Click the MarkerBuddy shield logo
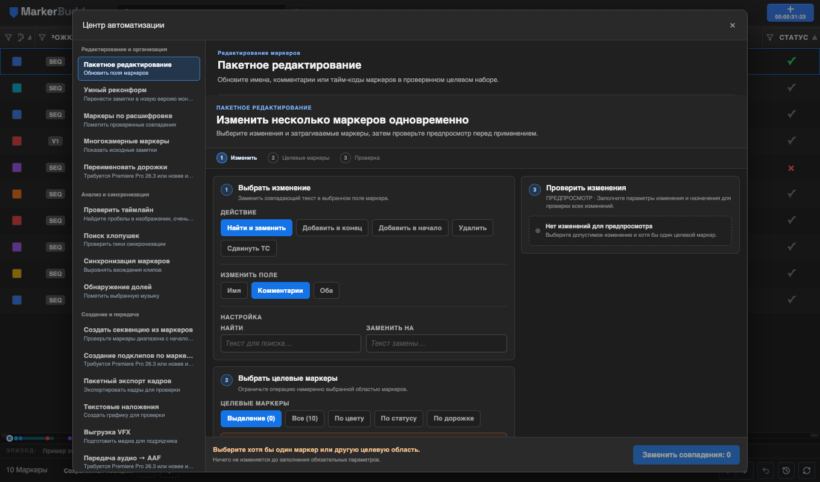 point(14,12)
